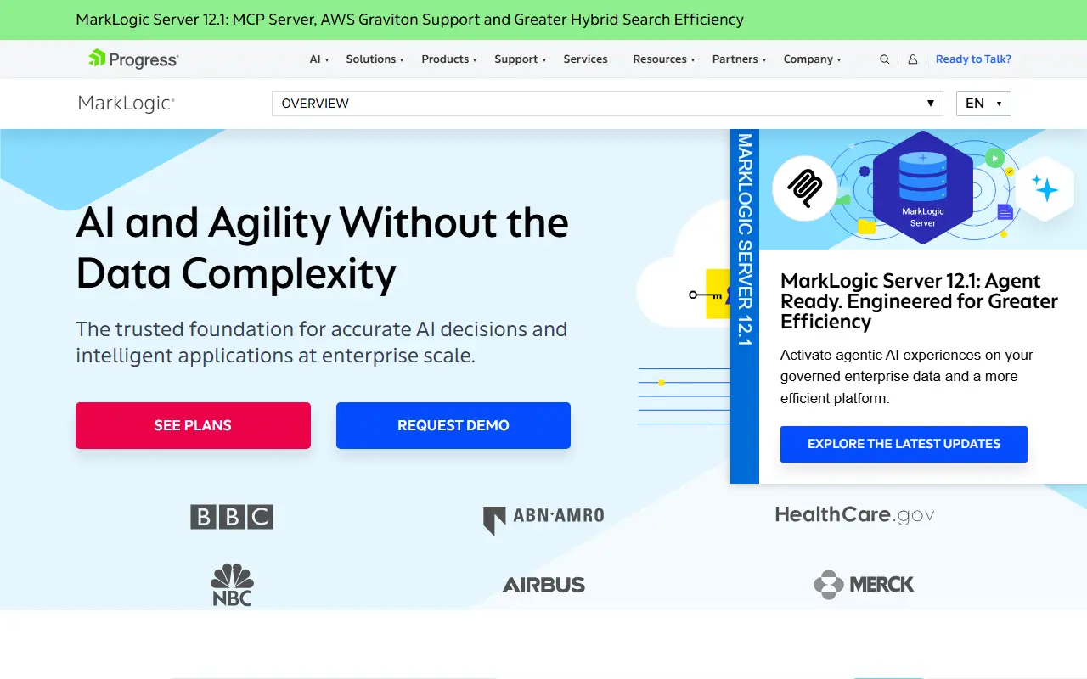Click the Progress logo
1087x679 pixels.
[133, 59]
